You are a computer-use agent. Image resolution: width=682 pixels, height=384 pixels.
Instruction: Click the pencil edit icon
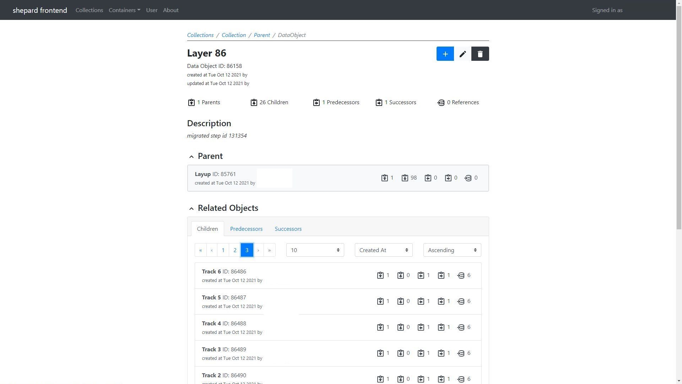tap(462, 54)
